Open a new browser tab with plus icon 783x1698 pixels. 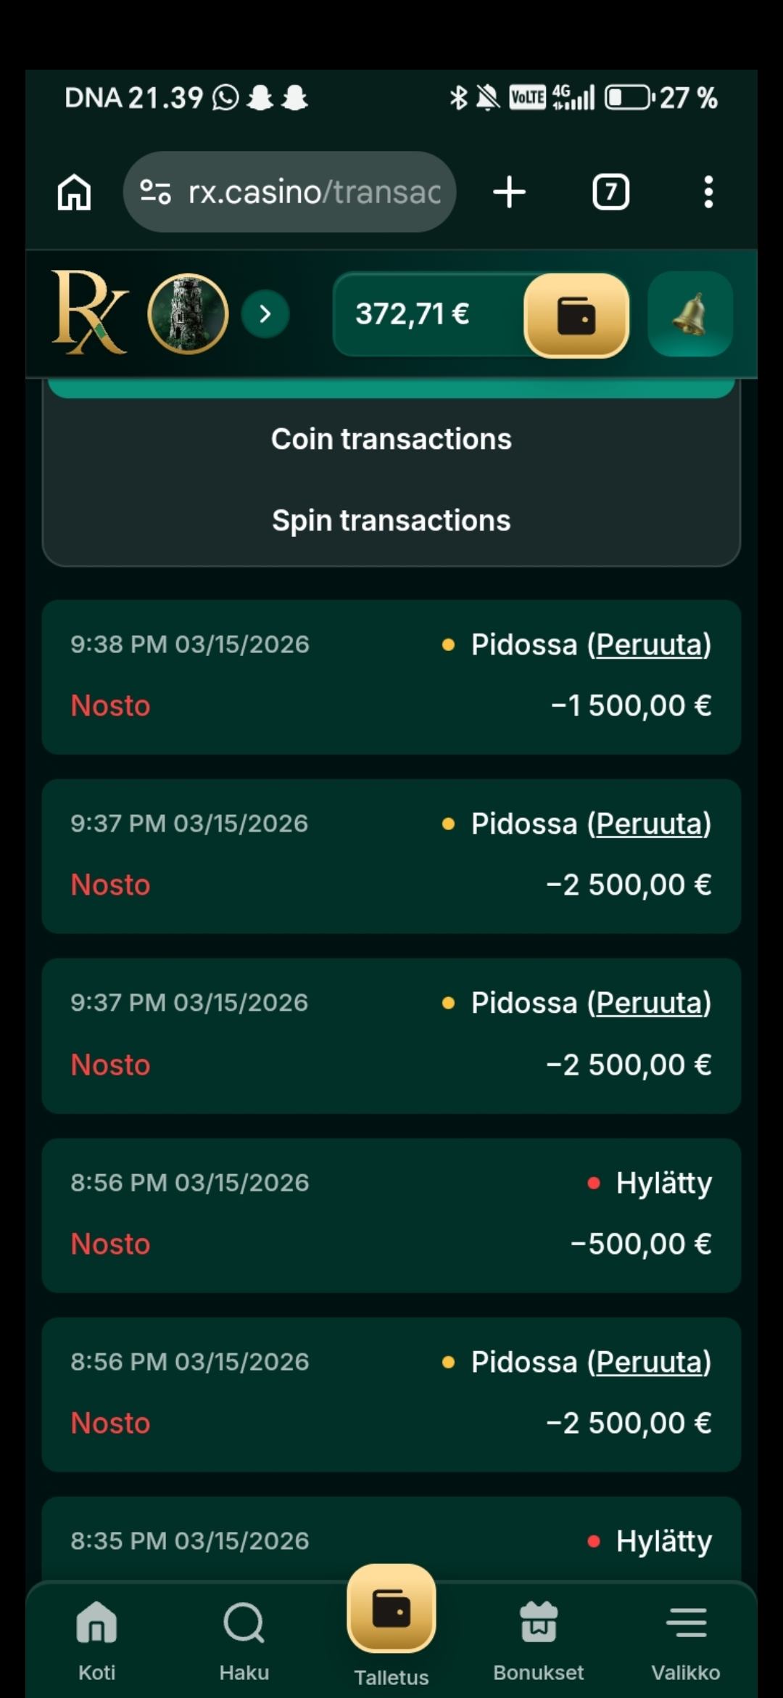[509, 192]
